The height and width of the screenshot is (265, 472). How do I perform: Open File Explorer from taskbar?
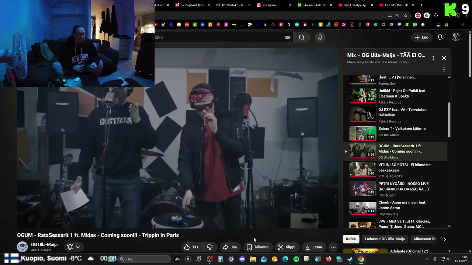click(253, 259)
